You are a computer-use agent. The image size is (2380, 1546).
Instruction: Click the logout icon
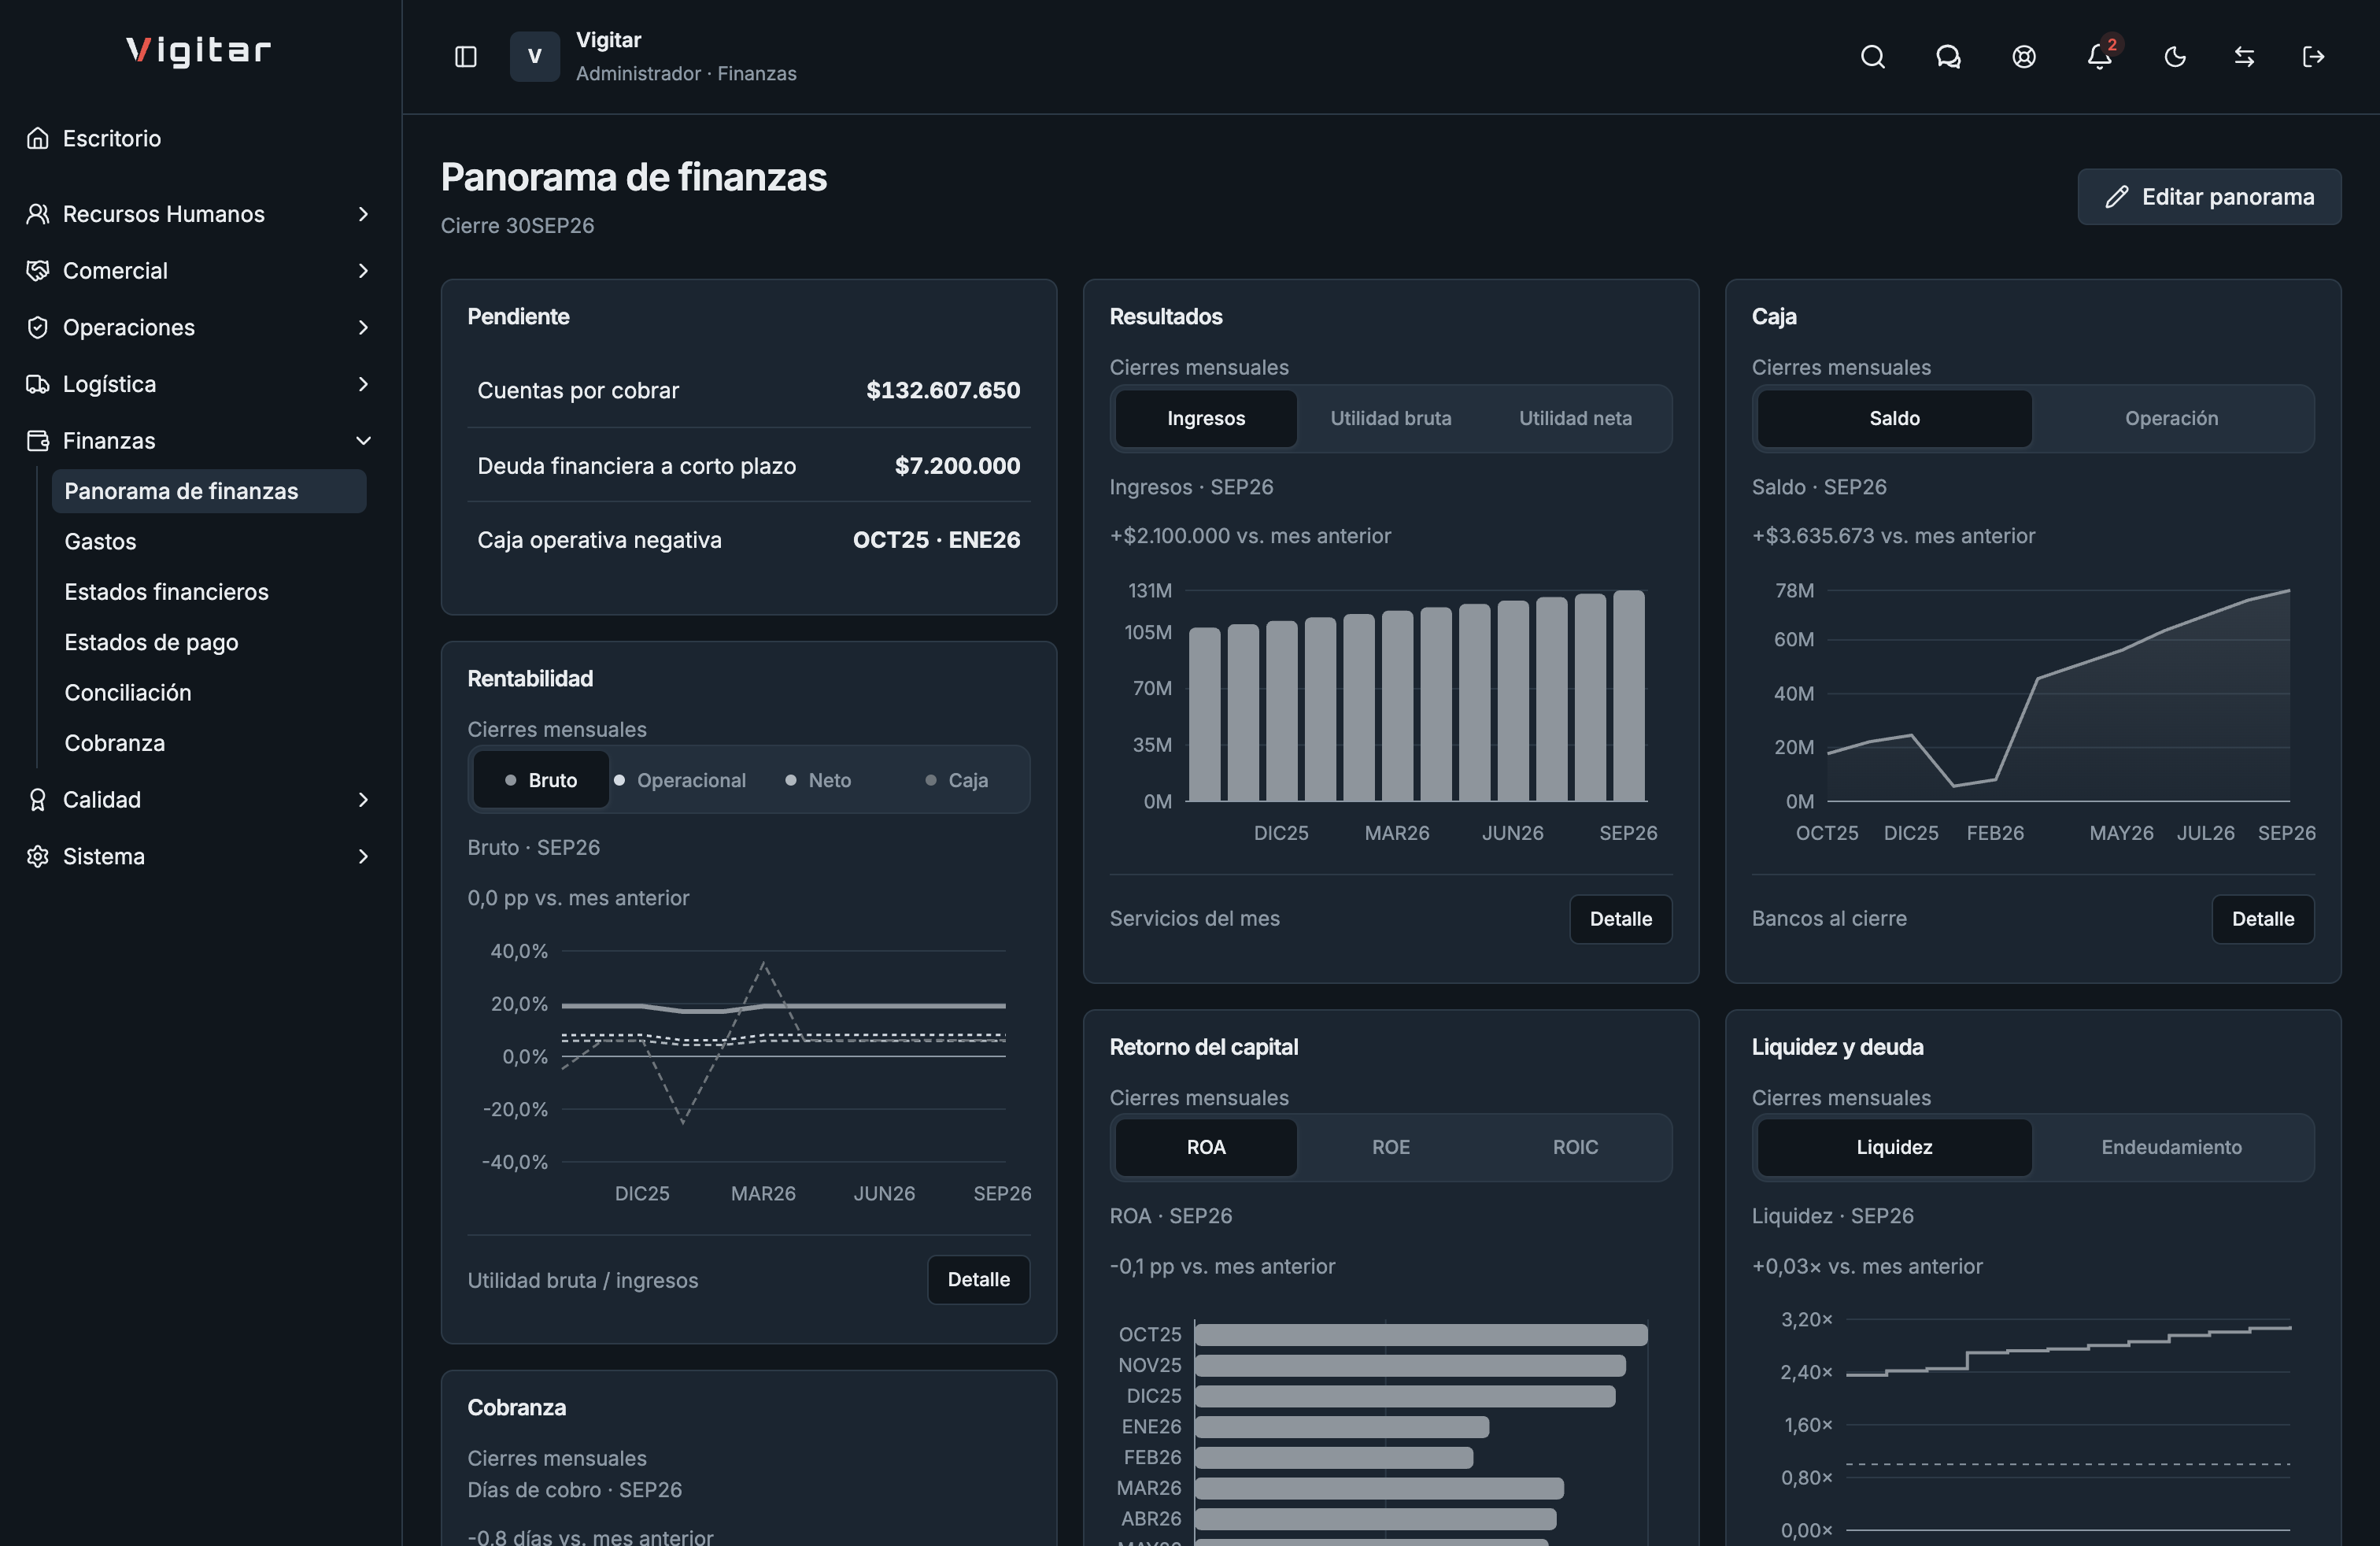(2314, 57)
